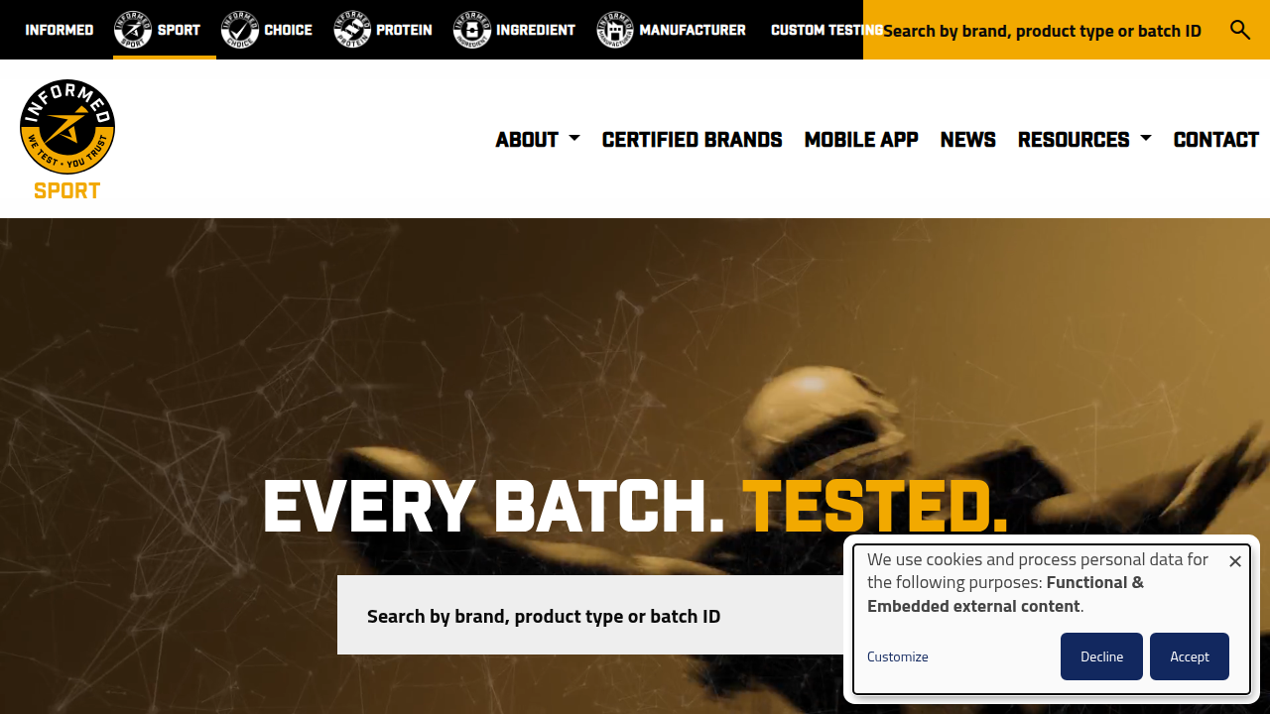Click the Informed Ingredient badge icon

tap(472, 30)
